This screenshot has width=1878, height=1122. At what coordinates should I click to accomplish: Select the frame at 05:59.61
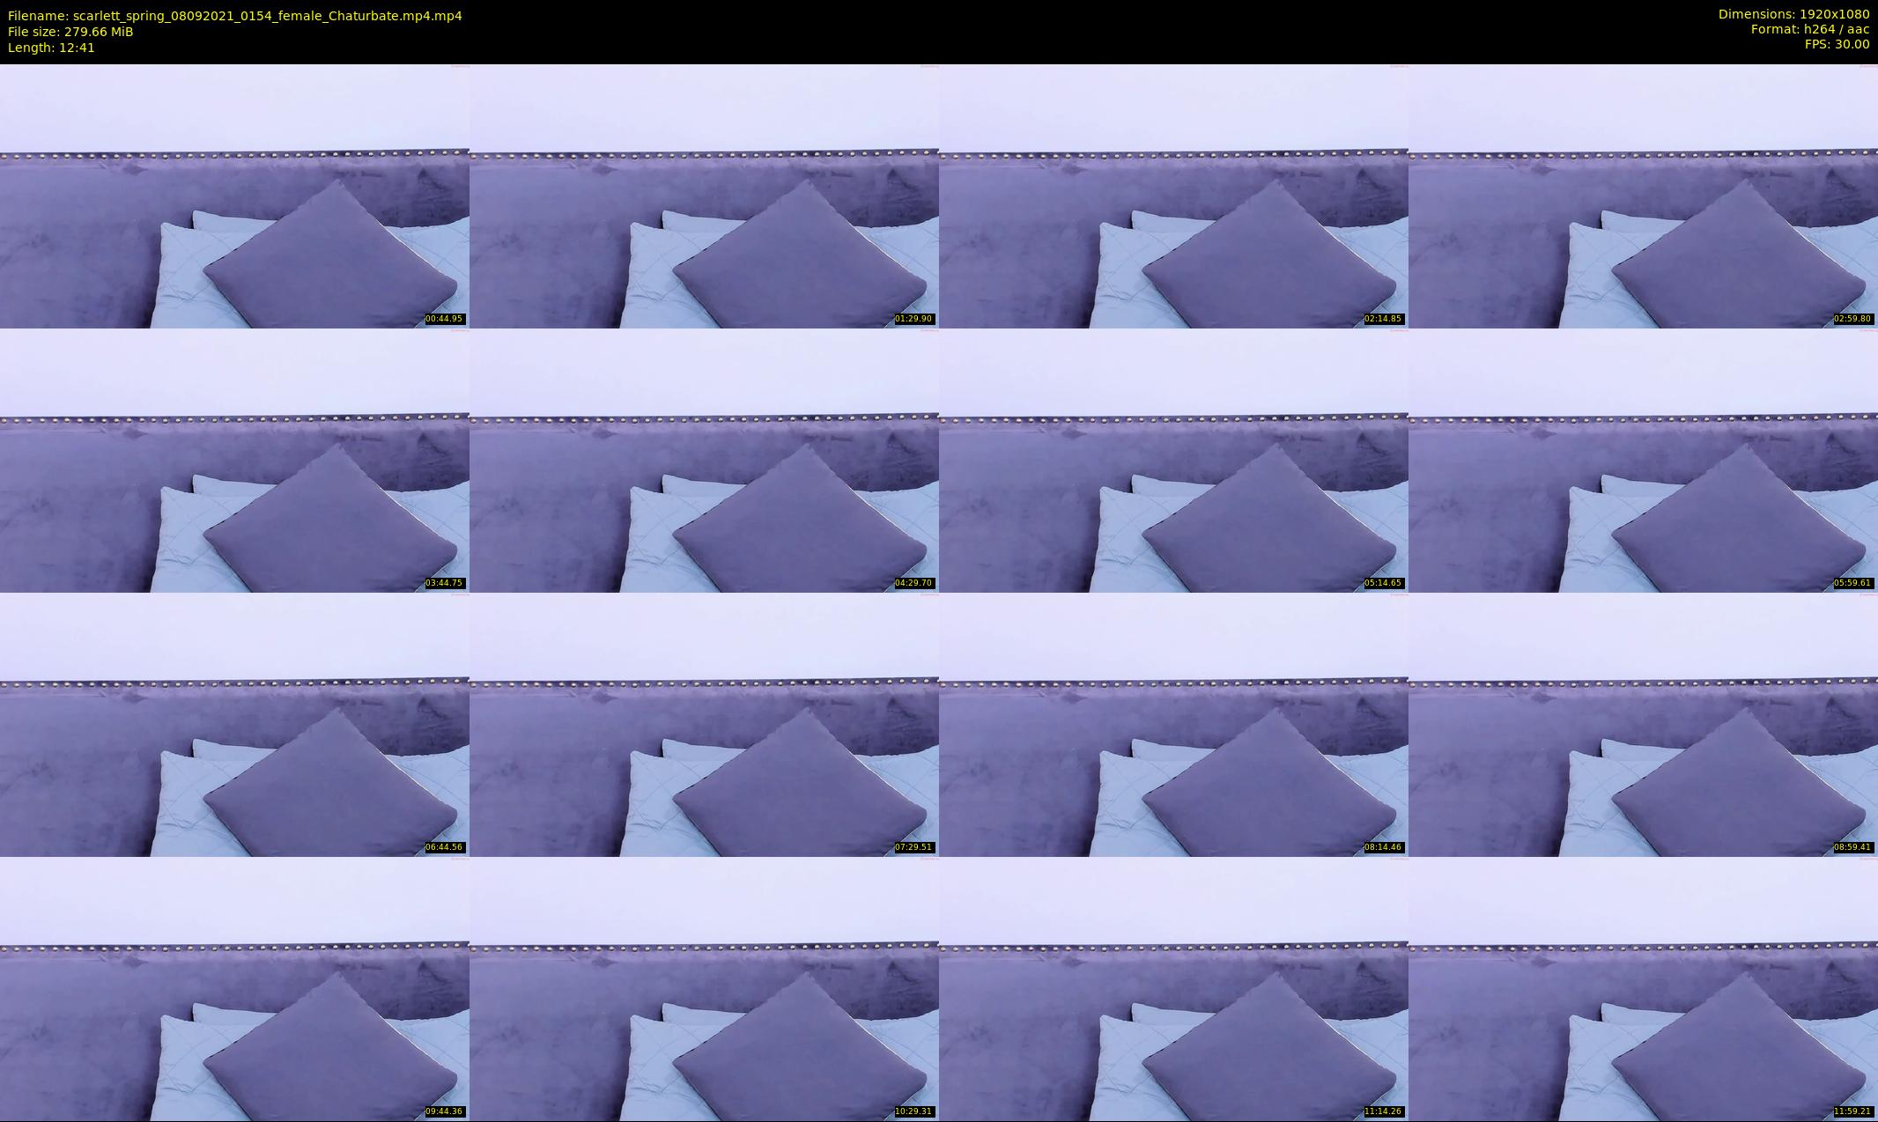click(x=1643, y=461)
